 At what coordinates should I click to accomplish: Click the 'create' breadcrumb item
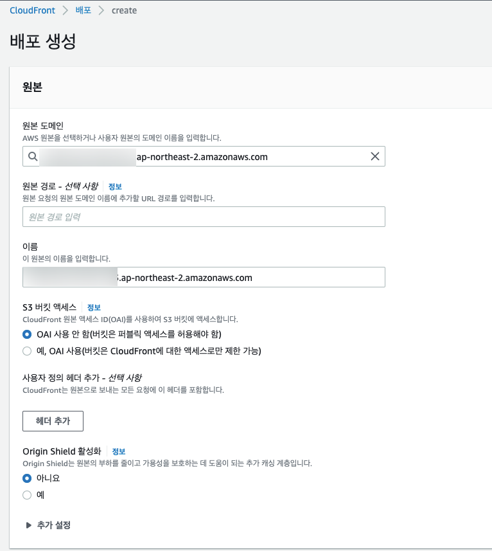(123, 10)
